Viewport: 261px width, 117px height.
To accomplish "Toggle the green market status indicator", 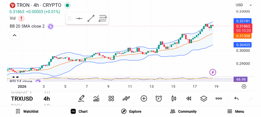I will 67,5.
